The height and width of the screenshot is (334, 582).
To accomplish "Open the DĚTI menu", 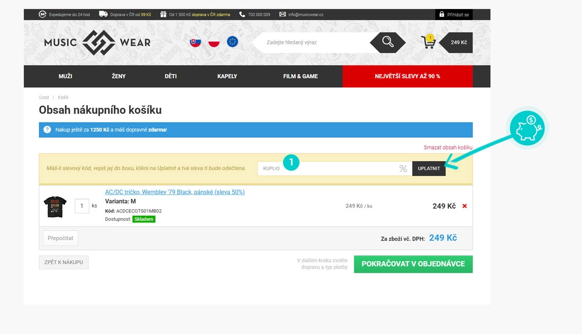I will pos(171,76).
